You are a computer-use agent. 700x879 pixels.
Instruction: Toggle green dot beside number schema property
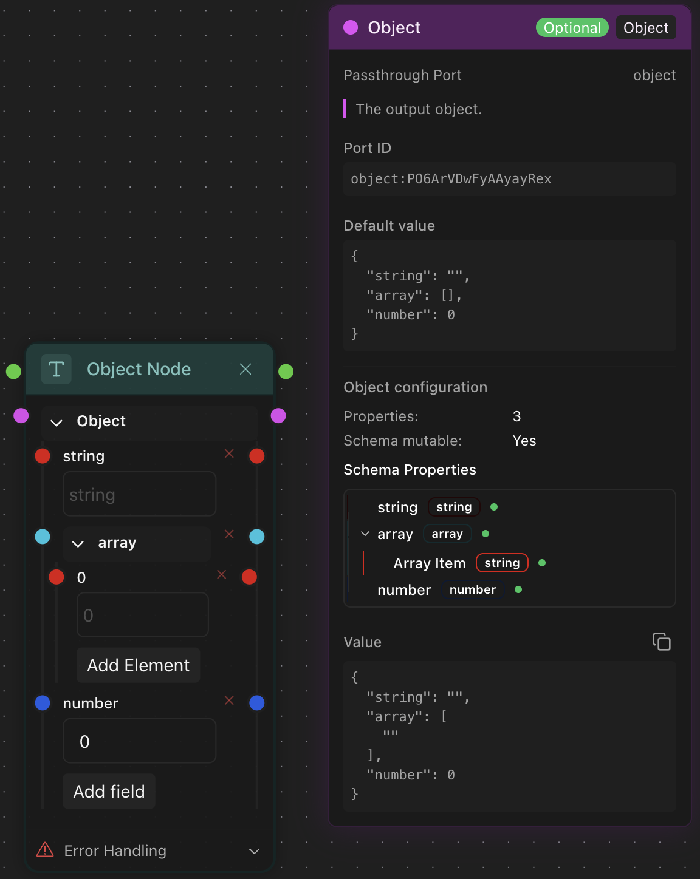518,589
